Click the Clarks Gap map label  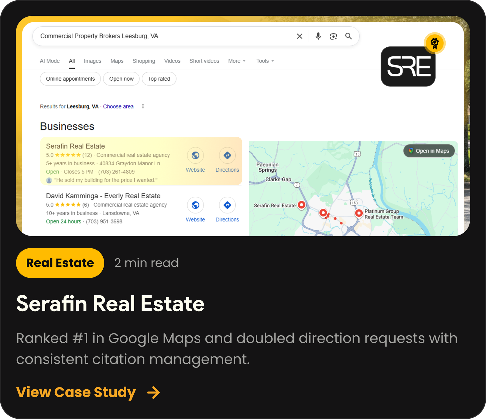point(278,179)
